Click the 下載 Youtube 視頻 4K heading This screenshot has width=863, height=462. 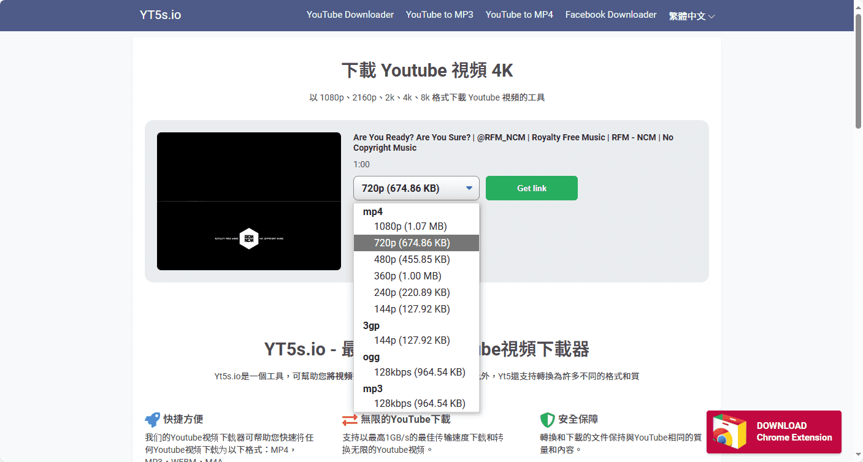click(427, 70)
